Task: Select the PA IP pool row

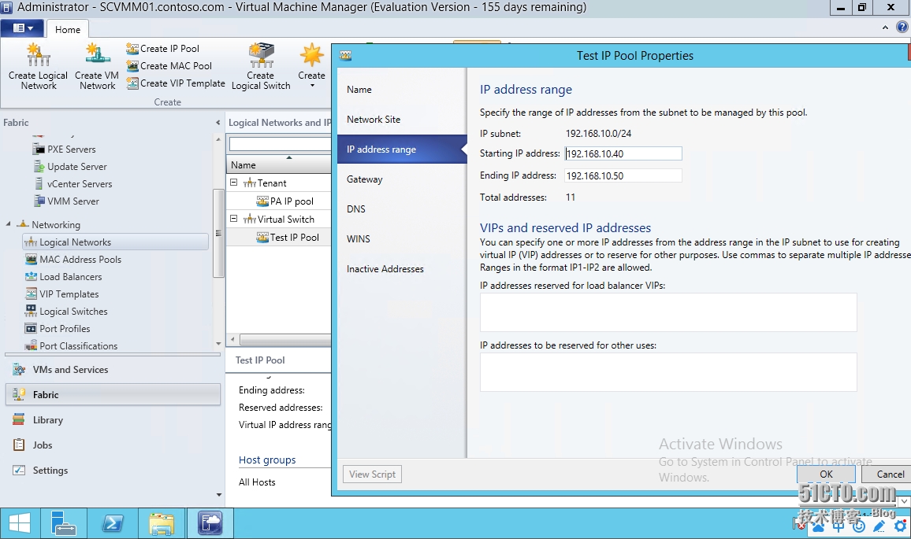Action: tap(279, 201)
